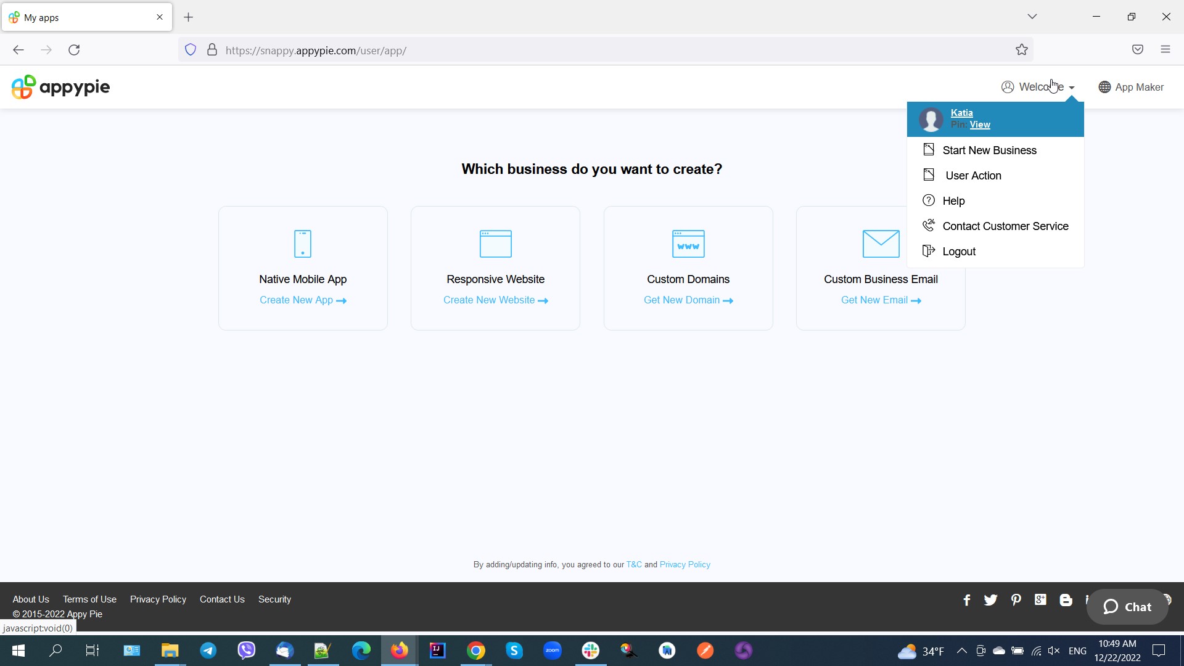Viewport: 1184px width, 666px height.
Task: Open the Pinterest social icon
Action: pyautogui.click(x=1016, y=600)
